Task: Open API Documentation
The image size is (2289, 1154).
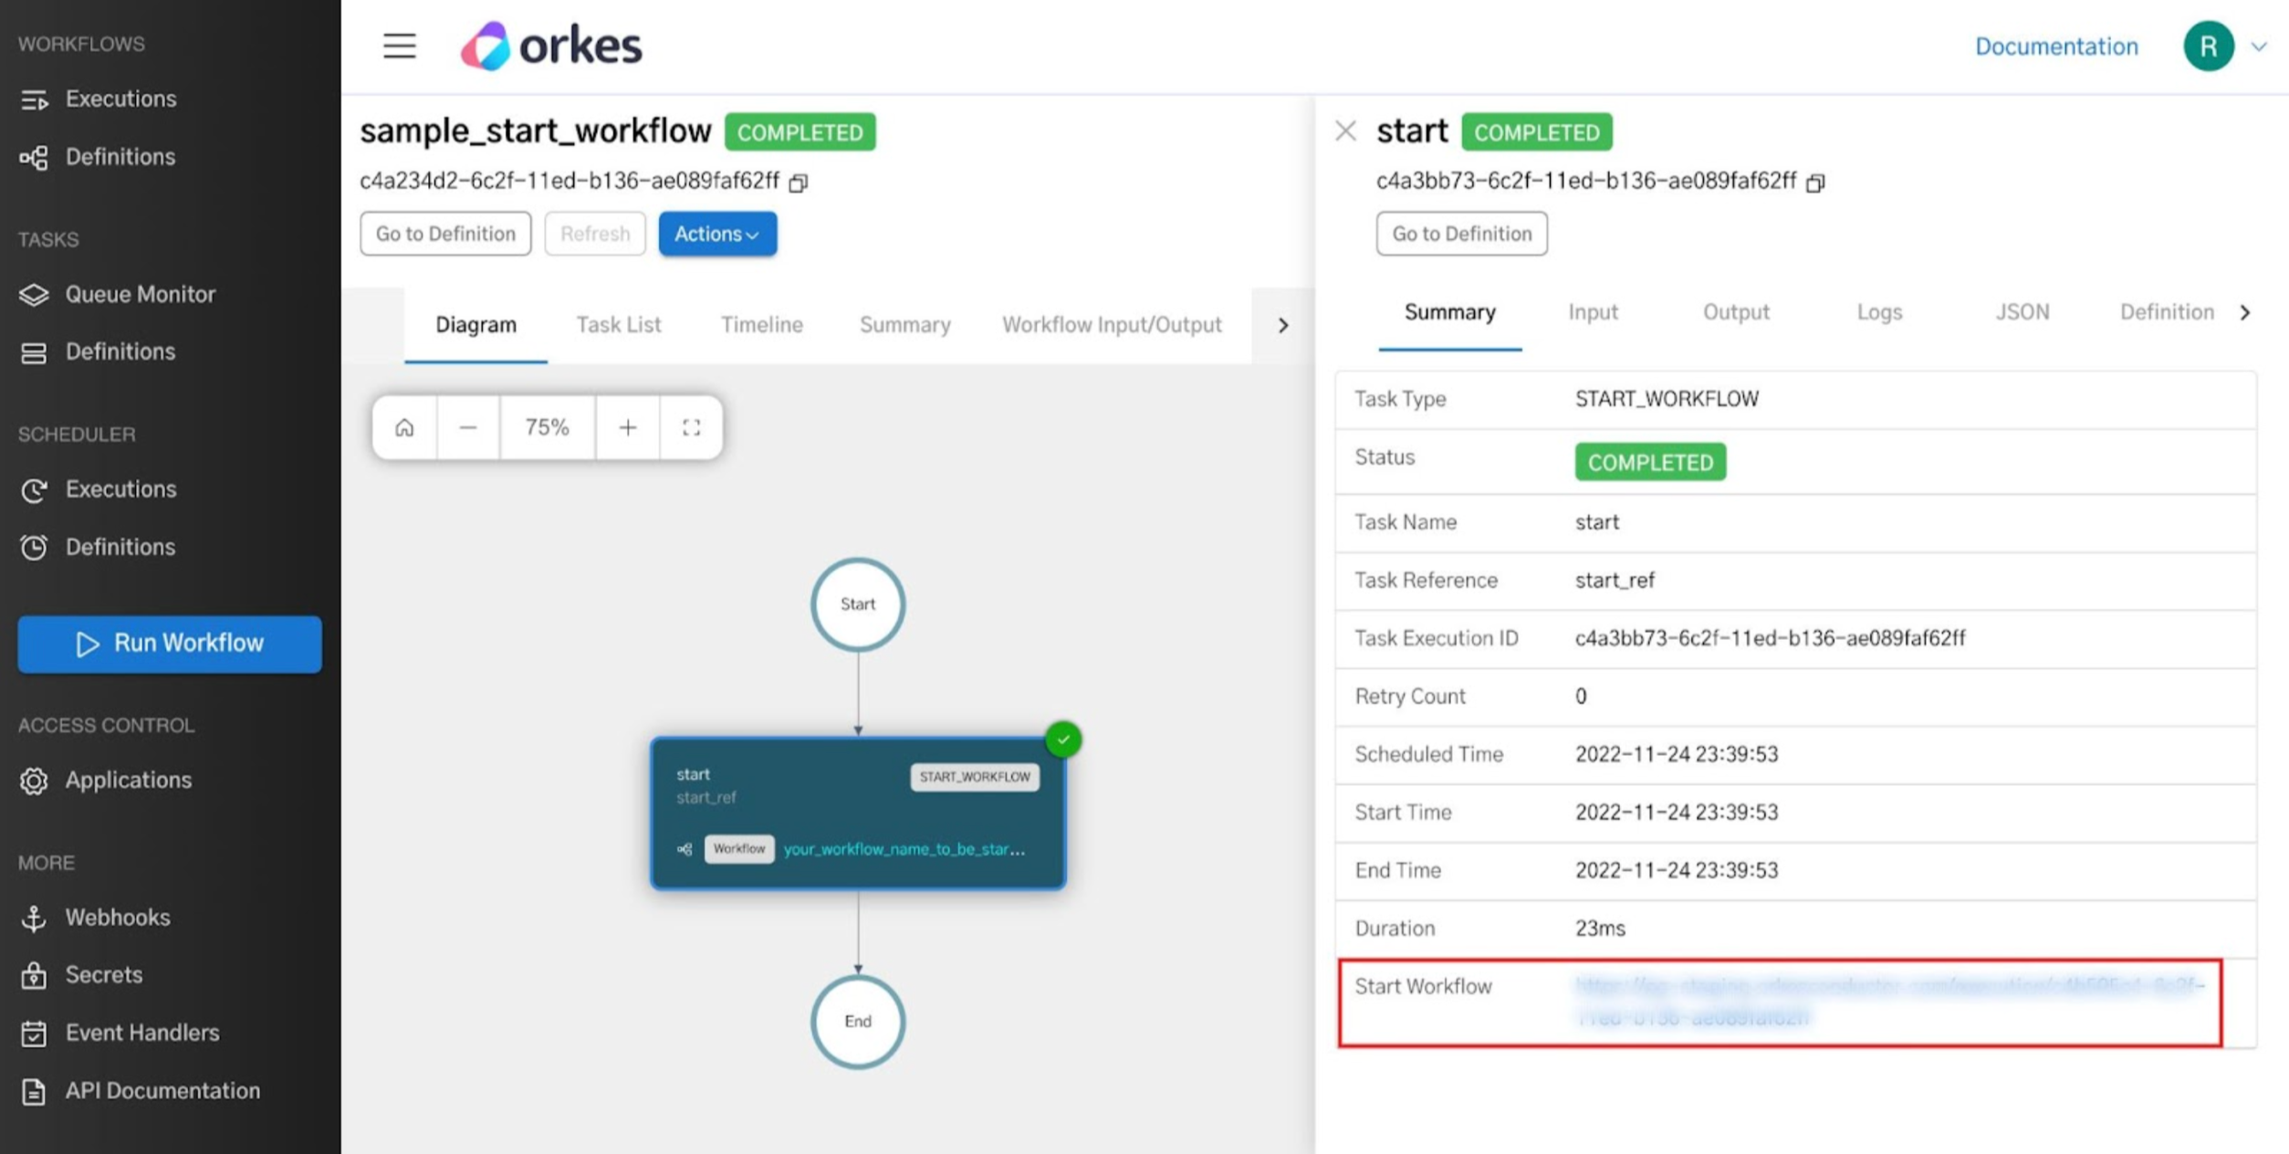Action: pos(162,1090)
